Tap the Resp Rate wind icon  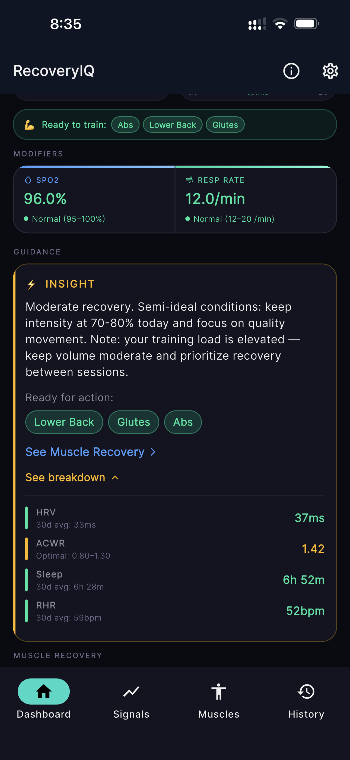tap(189, 180)
